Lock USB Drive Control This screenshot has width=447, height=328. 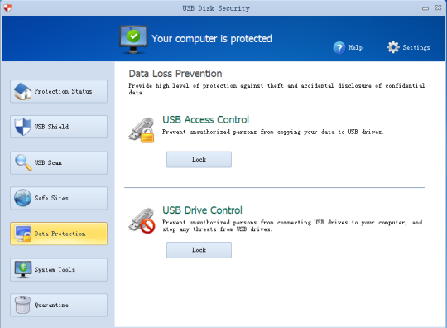pos(199,250)
